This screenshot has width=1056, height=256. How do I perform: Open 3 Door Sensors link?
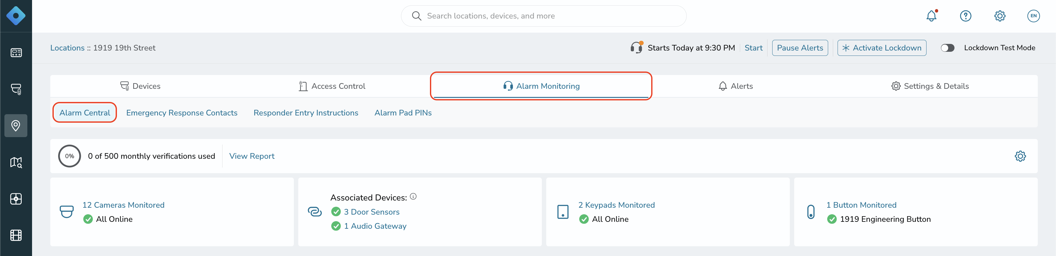pos(371,212)
